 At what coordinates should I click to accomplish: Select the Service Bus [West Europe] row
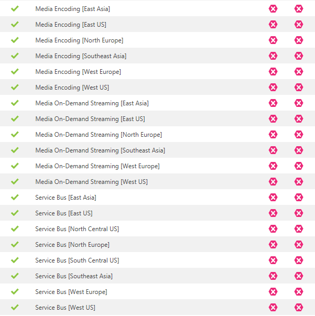coord(157,291)
